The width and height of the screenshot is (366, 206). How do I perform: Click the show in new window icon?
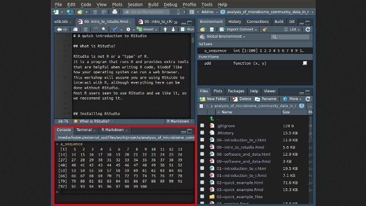75,29
